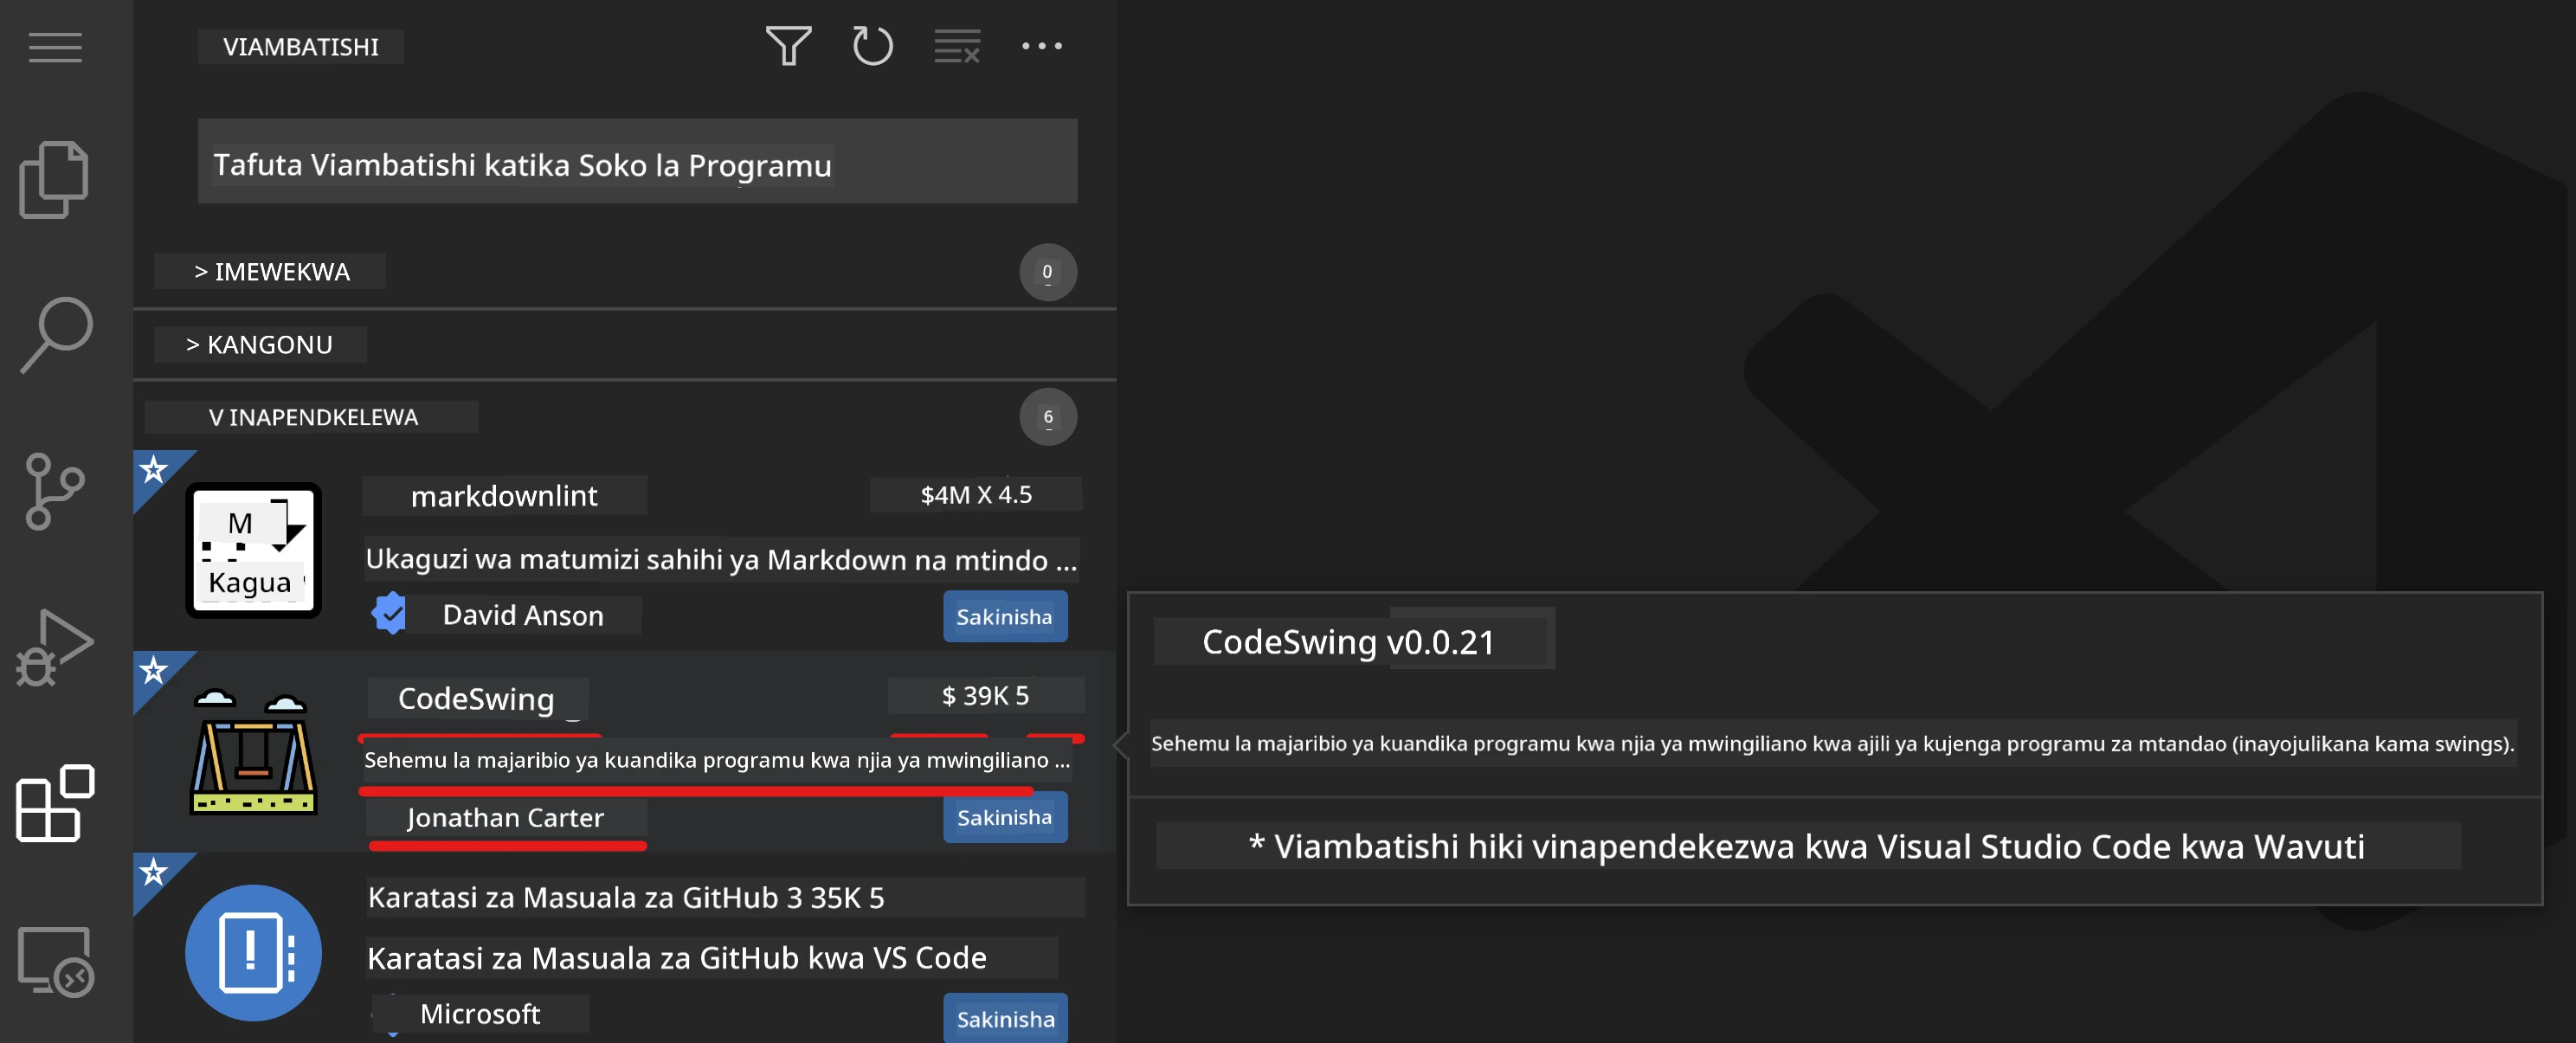Click the Jonathan Carter publisher name
Screen dimensions: 2576x1043
[506, 818]
